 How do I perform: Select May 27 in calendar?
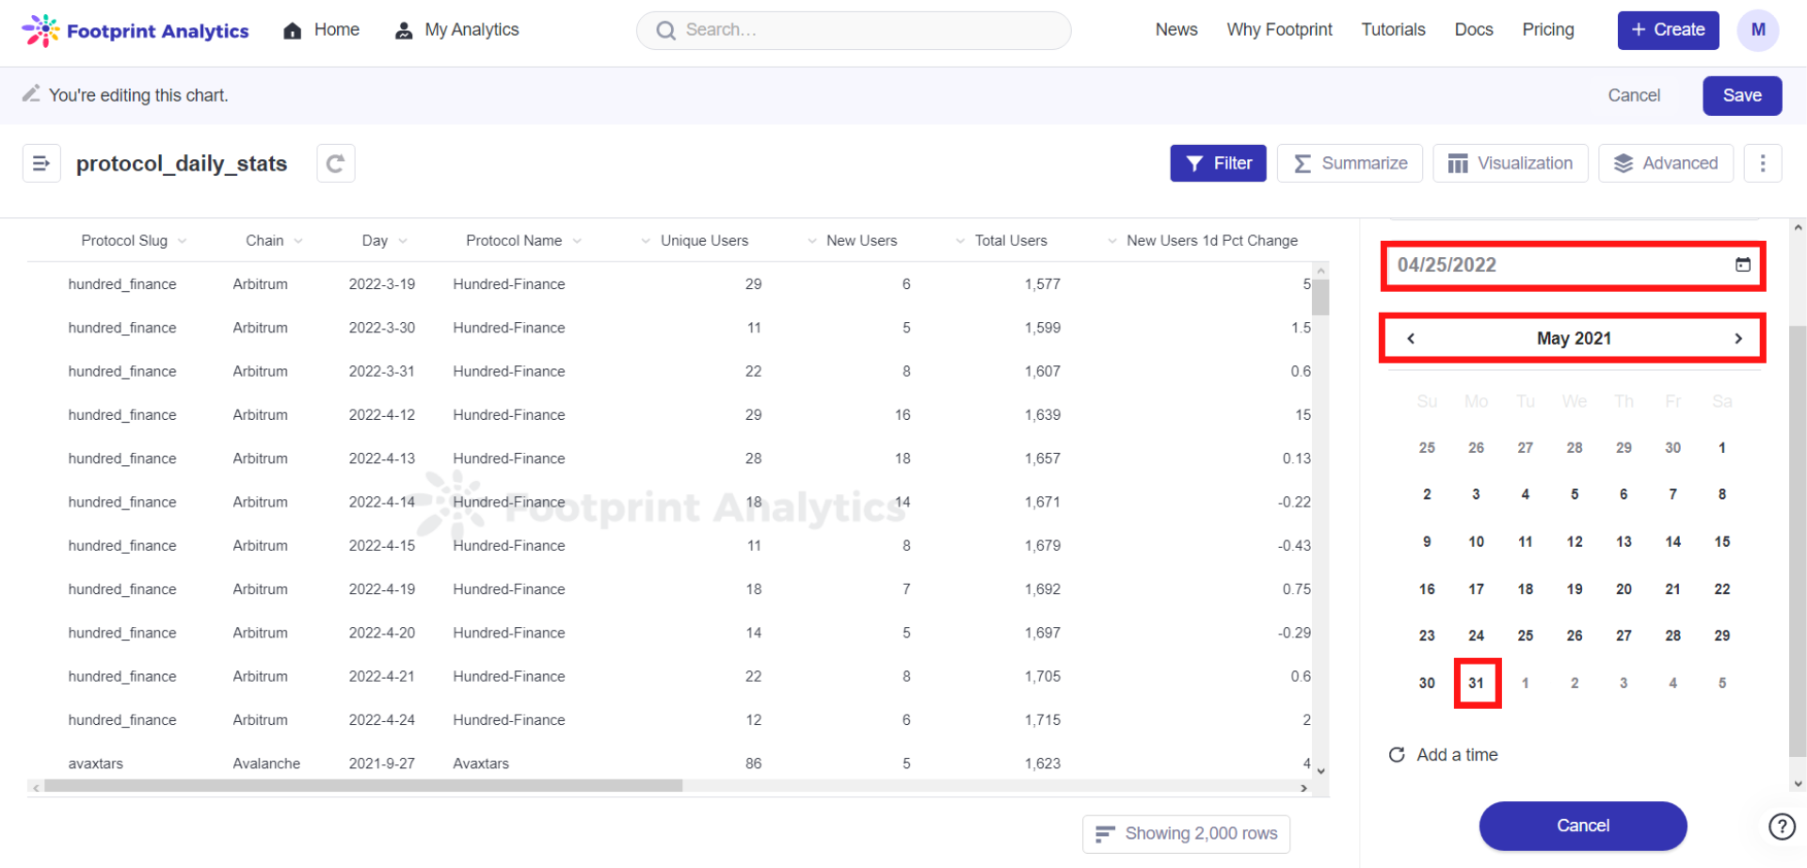(1623, 636)
